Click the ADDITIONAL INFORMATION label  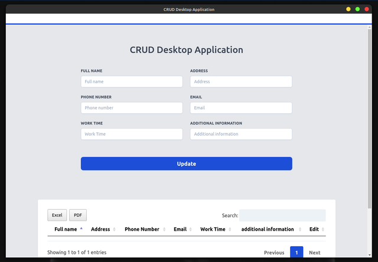216,123
